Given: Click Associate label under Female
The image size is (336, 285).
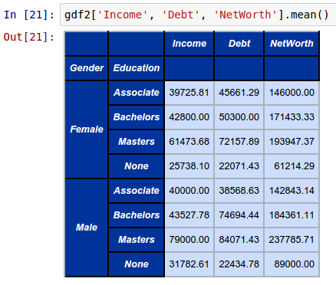Looking at the screenshot, I should (137, 93).
